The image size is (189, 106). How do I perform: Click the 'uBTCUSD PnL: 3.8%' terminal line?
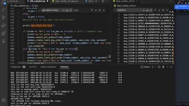click(x=20, y=99)
